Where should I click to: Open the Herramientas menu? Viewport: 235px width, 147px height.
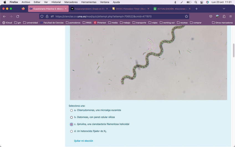(x=89, y=2)
